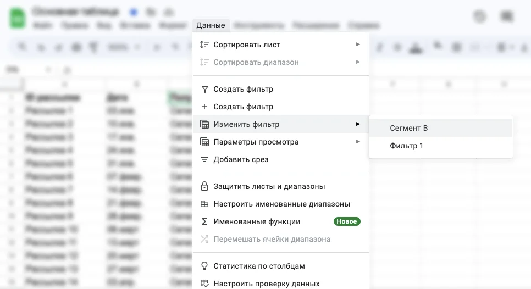
Task: Choose Фильтр 1 from the submenu
Action: [406, 146]
